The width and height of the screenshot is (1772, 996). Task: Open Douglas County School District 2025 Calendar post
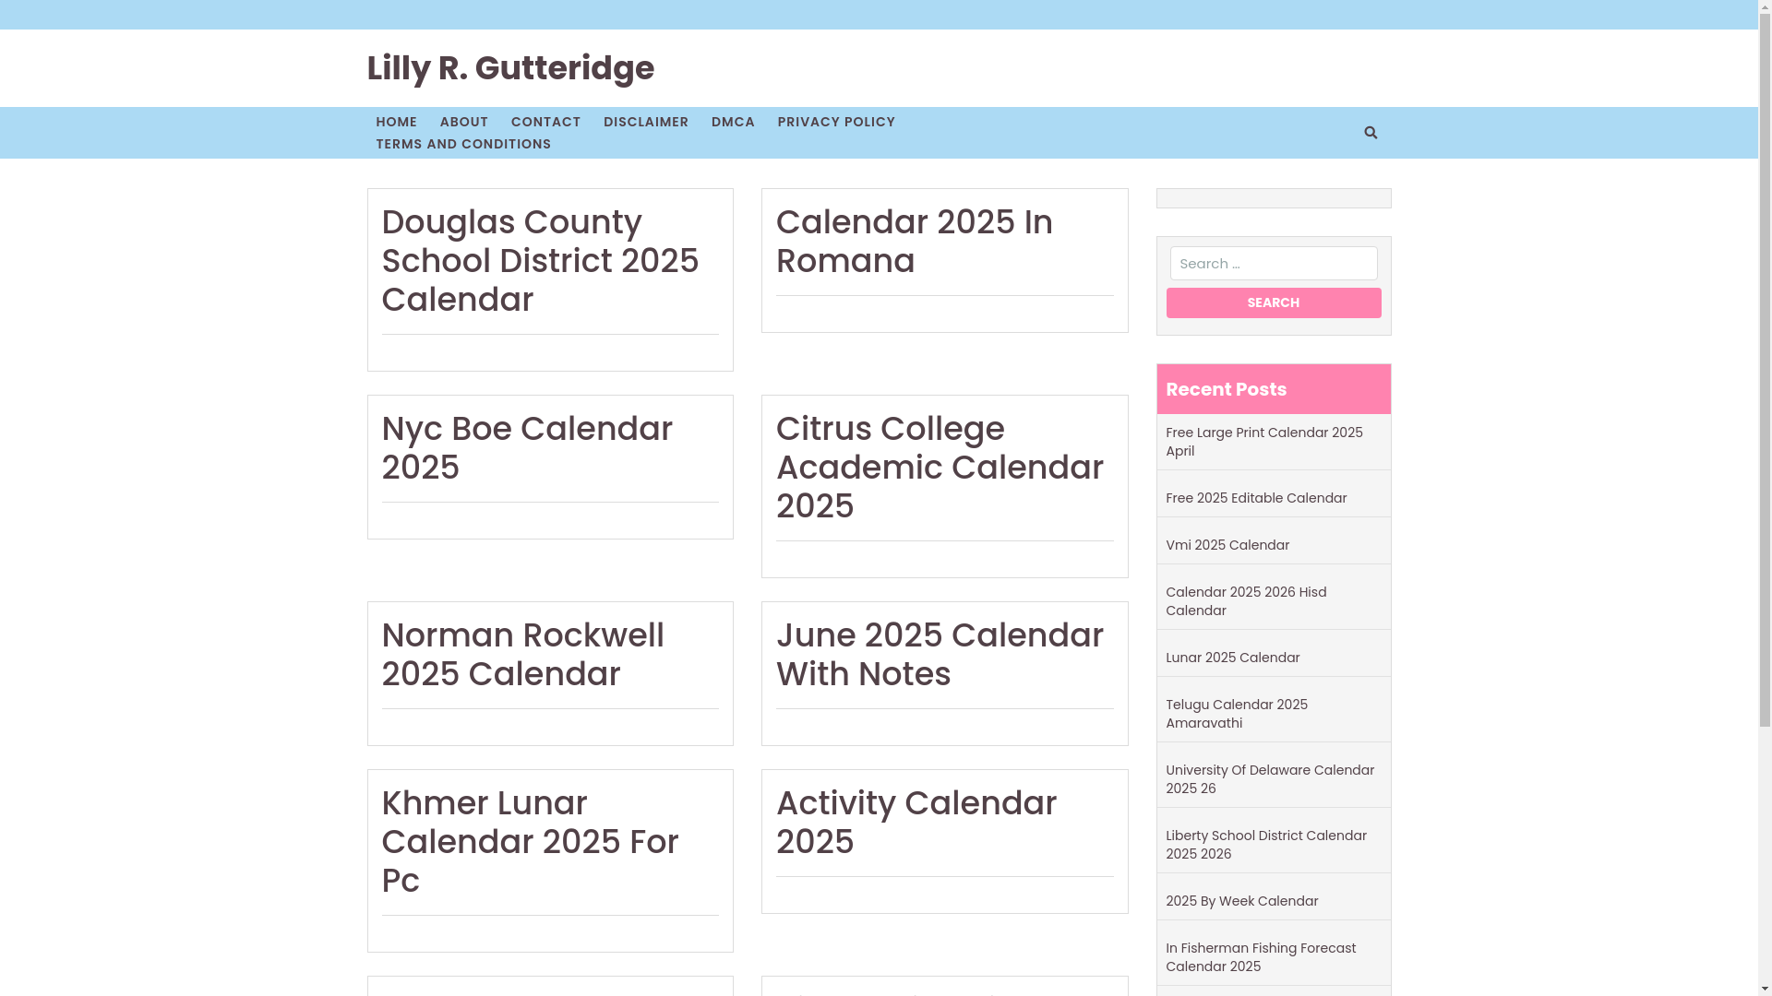point(540,261)
